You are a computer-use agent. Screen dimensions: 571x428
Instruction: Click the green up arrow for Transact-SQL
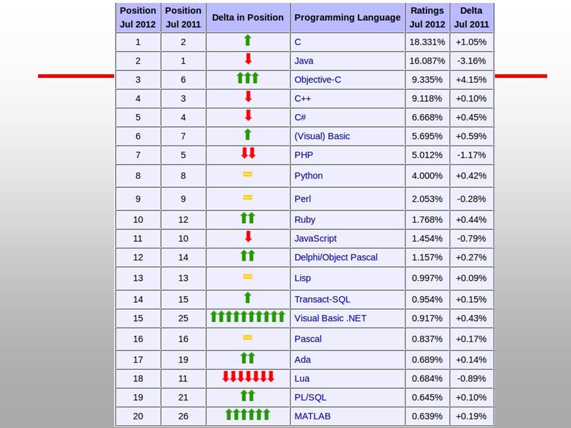[247, 298]
